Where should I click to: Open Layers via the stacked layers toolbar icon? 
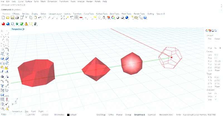point(108,17)
